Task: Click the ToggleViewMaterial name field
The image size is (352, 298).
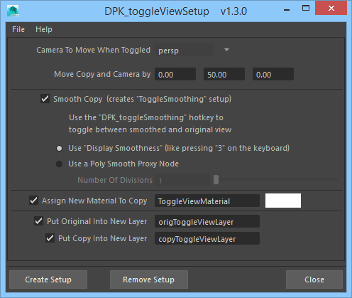Action: click(207, 201)
